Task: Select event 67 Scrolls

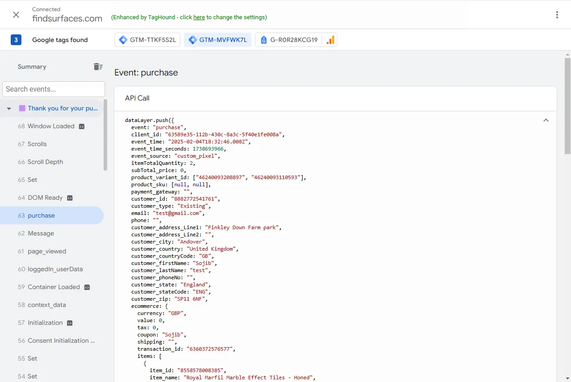Action: [x=52, y=144]
